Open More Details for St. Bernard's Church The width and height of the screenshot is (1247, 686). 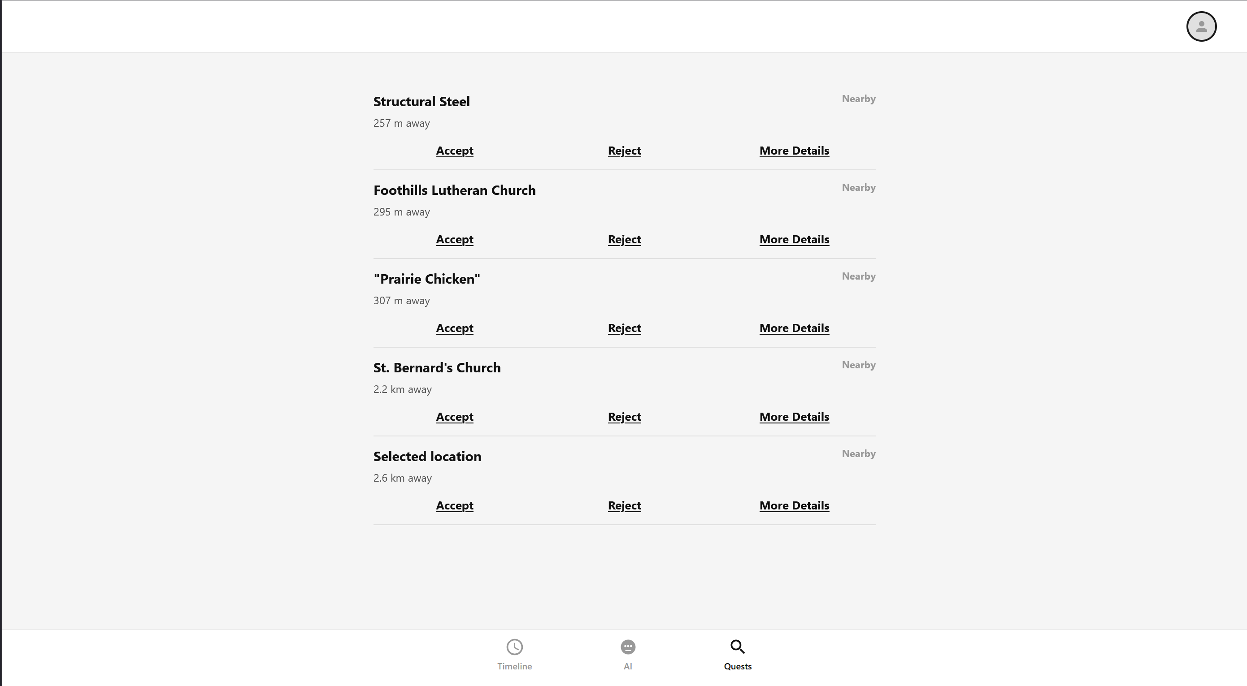click(794, 417)
